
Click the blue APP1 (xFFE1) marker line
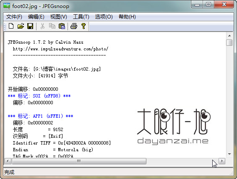pos(41,116)
